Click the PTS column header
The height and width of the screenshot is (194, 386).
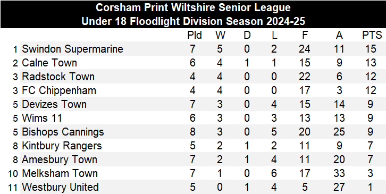pos(372,36)
